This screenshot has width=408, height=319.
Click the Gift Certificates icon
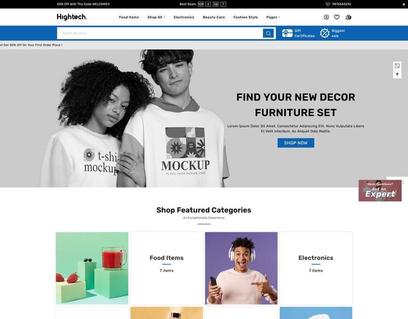287,33
